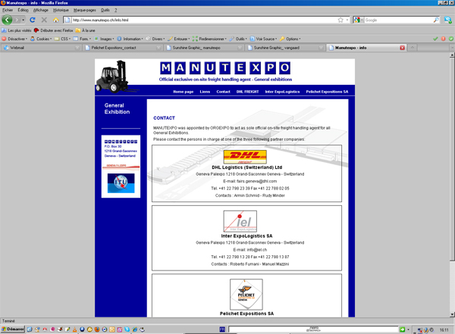455x334 pixels.
Task: Open the Fichier menu
Action: pos(8,10)
